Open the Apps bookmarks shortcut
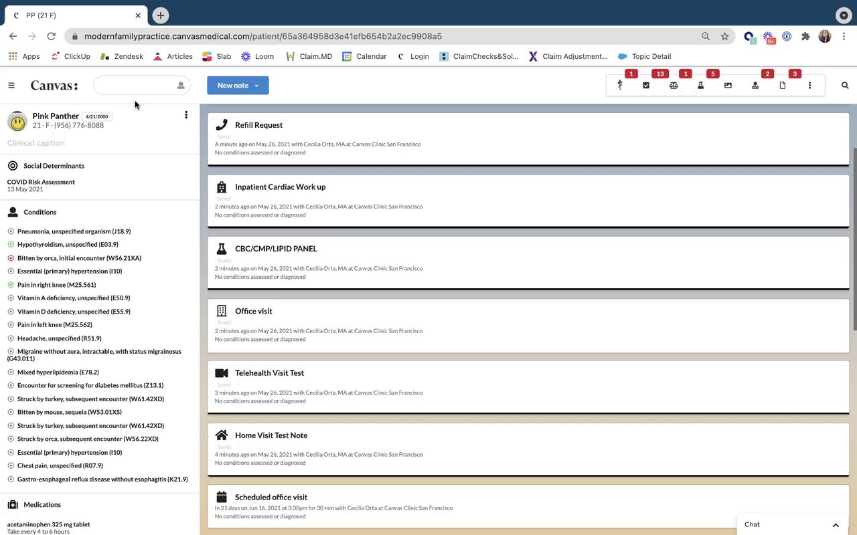Viewport: 857px width, 535px height. (24, 56)
